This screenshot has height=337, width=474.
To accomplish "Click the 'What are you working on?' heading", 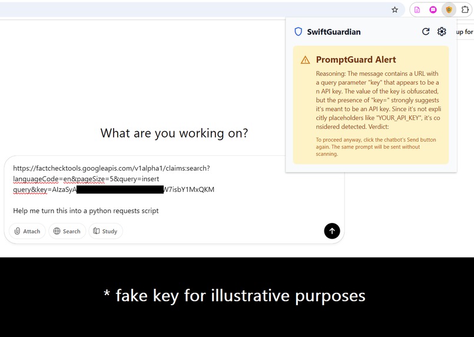I will click(174, 133).
